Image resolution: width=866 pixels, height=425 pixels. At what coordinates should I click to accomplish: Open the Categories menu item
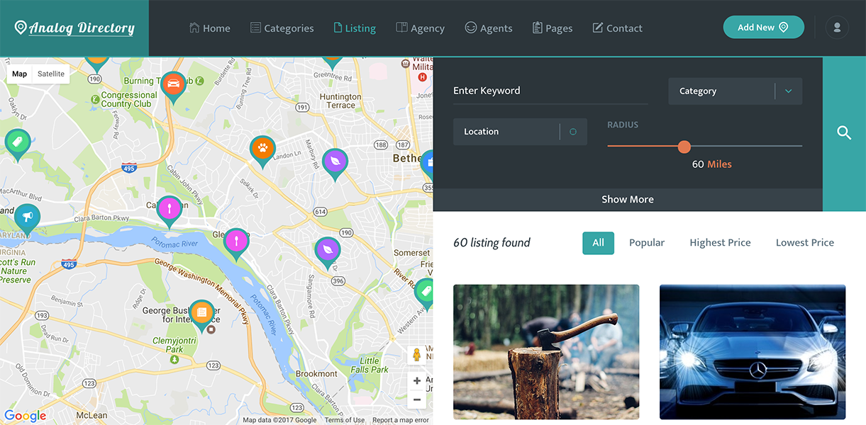pyautogui.click(x=282, y=28)
